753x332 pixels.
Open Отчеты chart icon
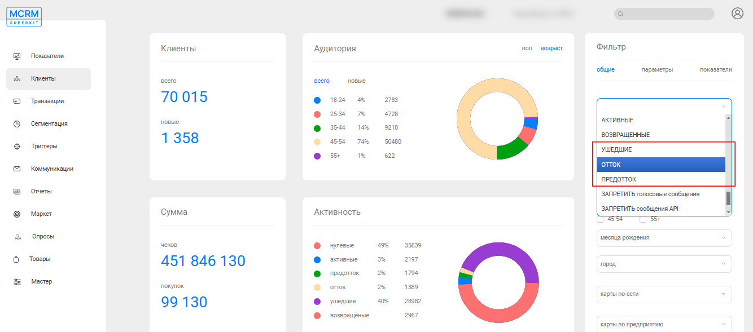coord(17,192)
